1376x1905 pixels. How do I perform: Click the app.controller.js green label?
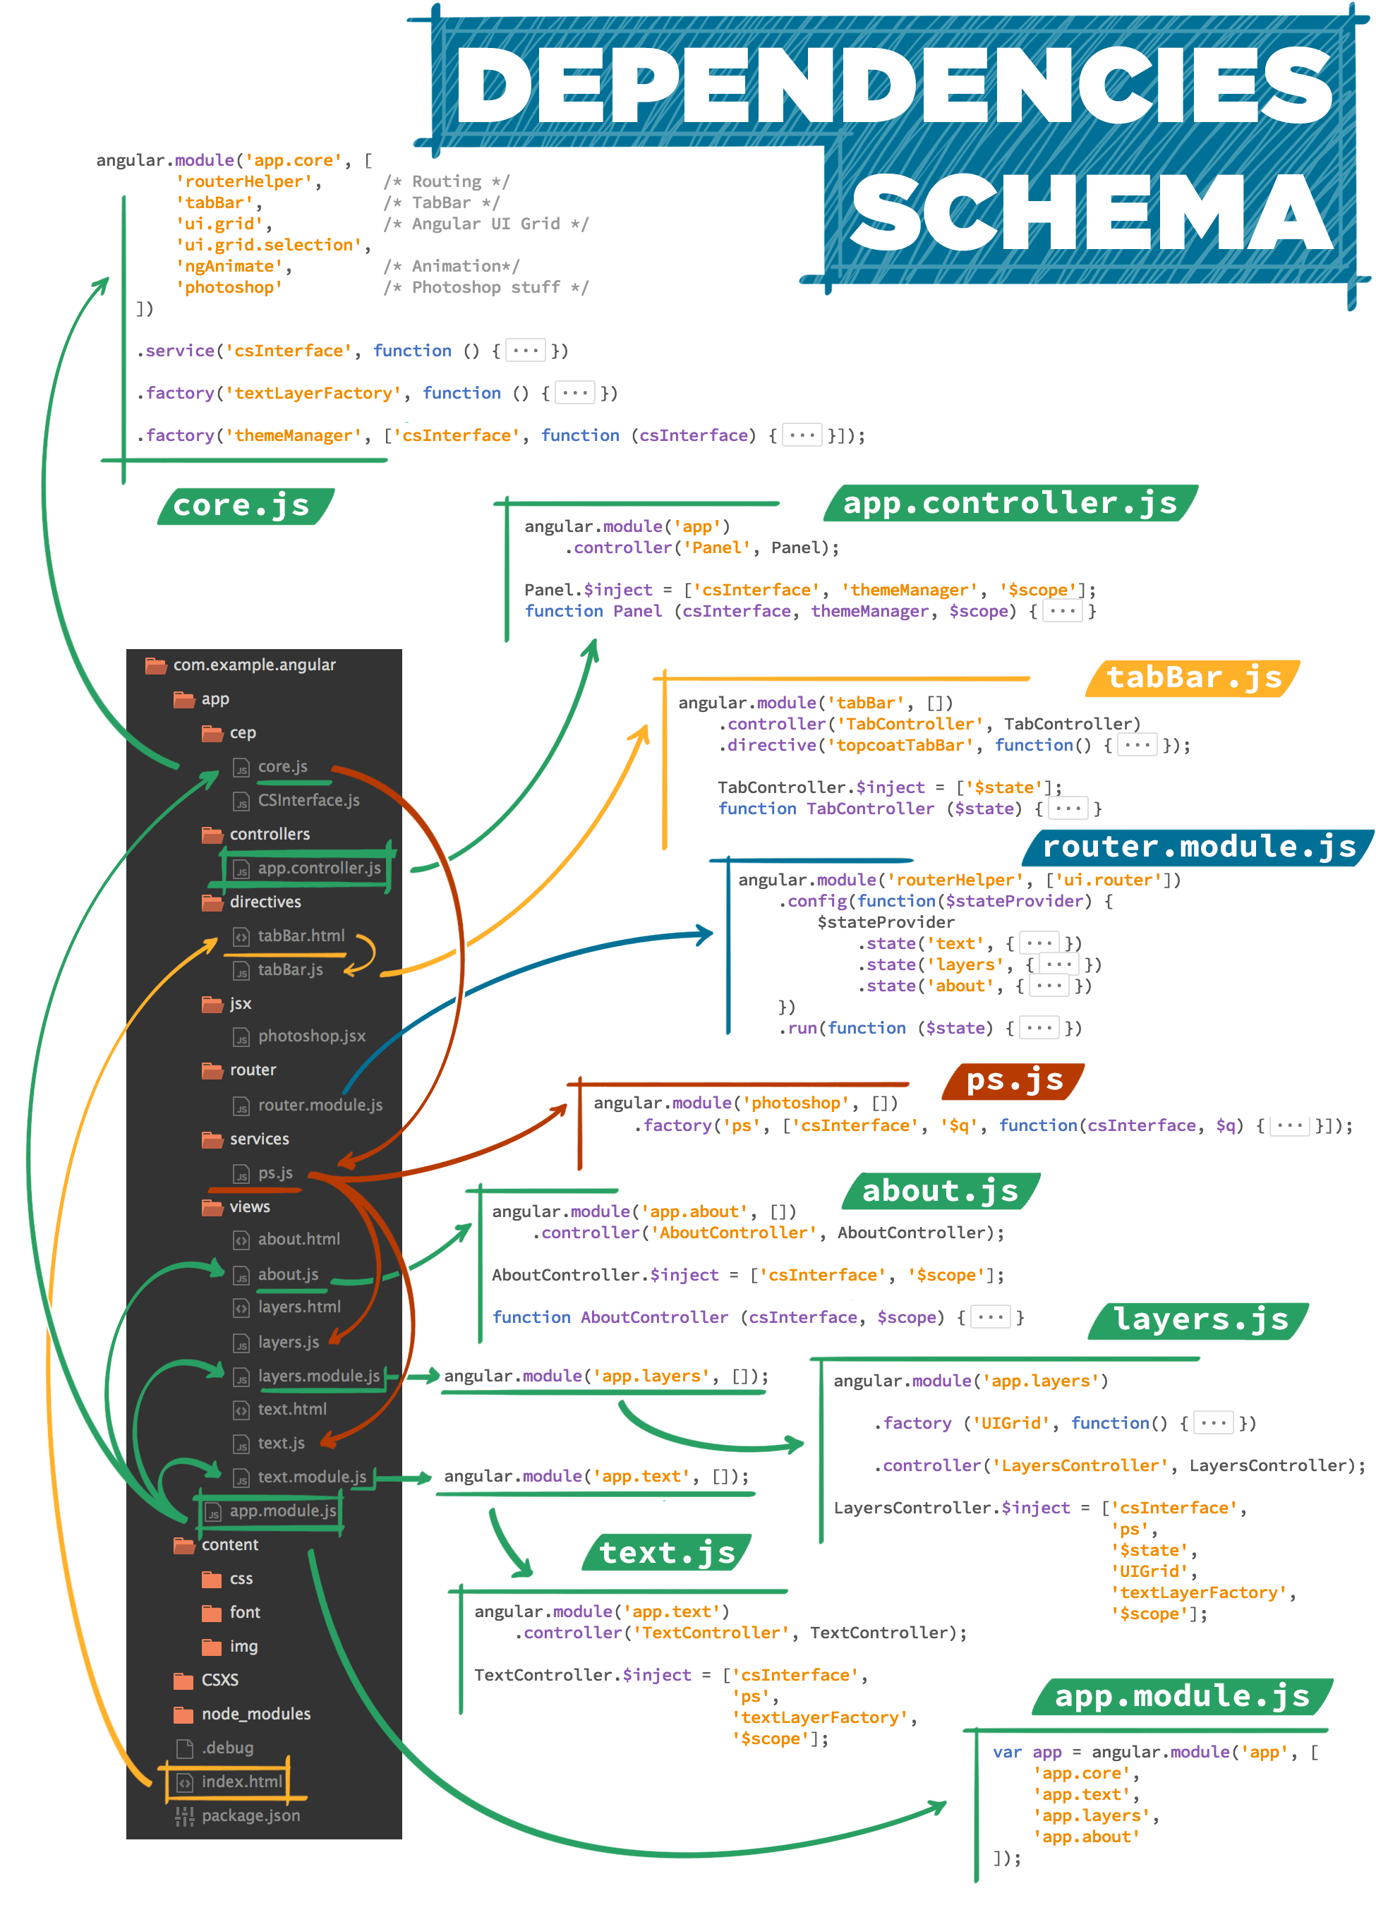pos(1010,503)
